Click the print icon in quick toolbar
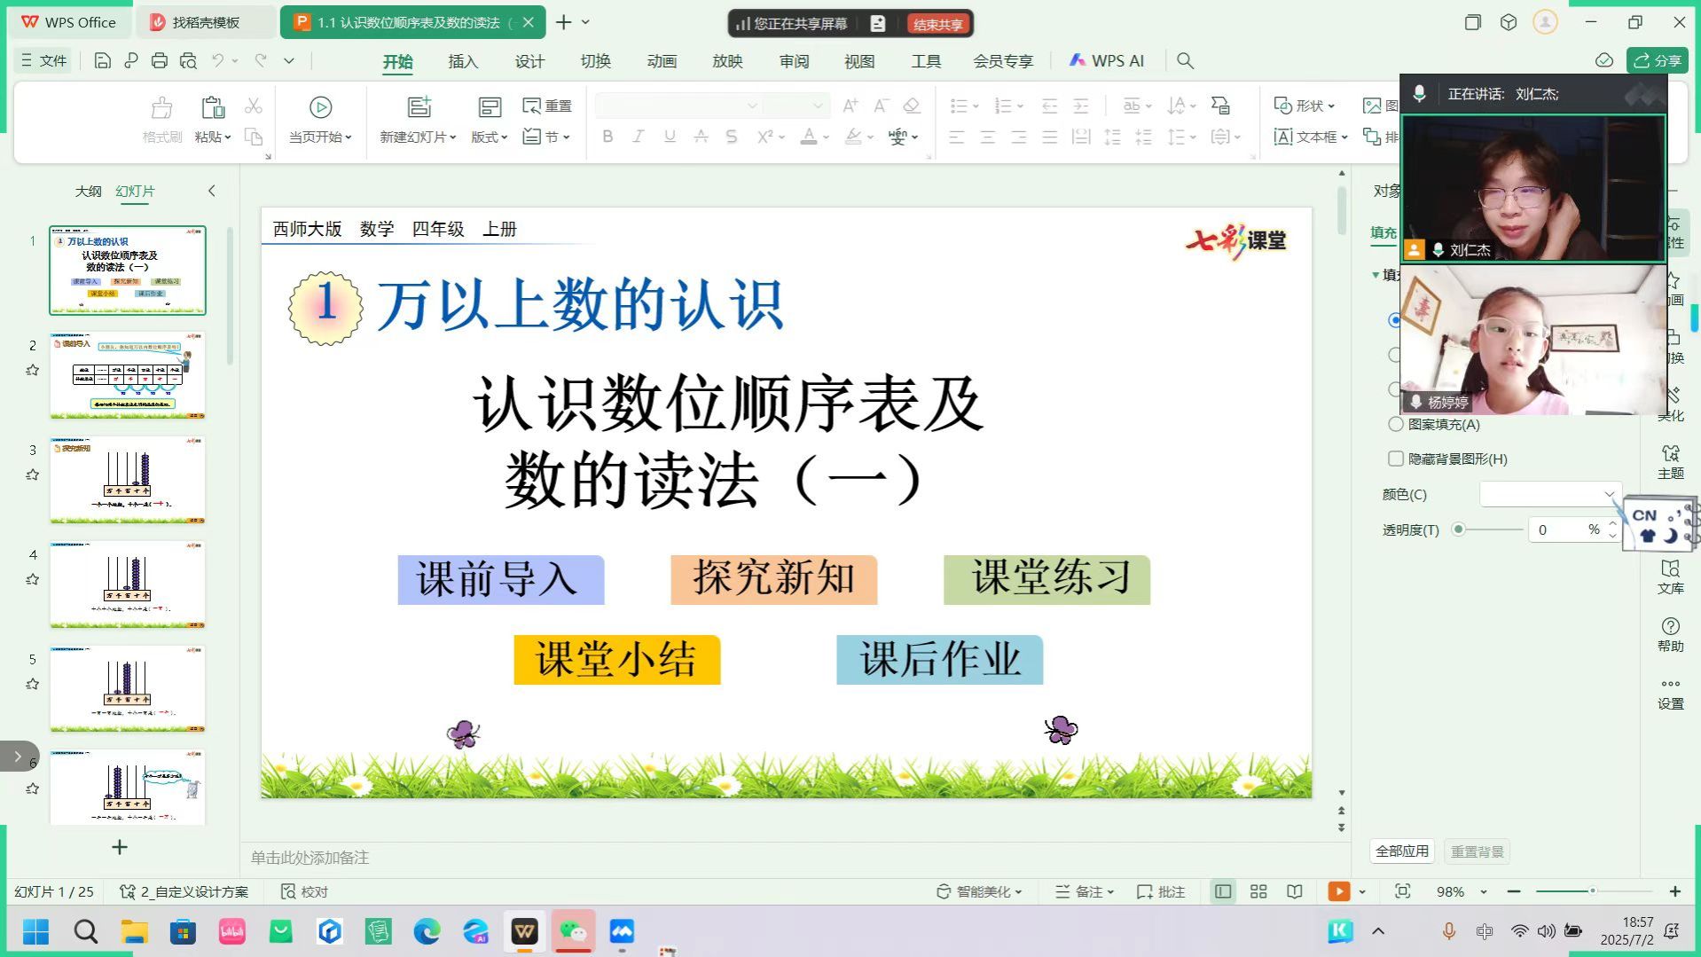Screen dimensions: 1701x957 (160, 60)
